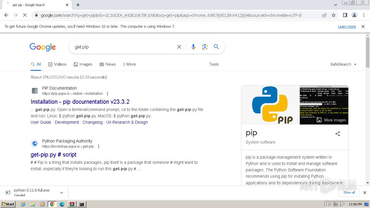Open Chrome side panel icon
This screenshot has height=208, width=370.
(345, 15)
